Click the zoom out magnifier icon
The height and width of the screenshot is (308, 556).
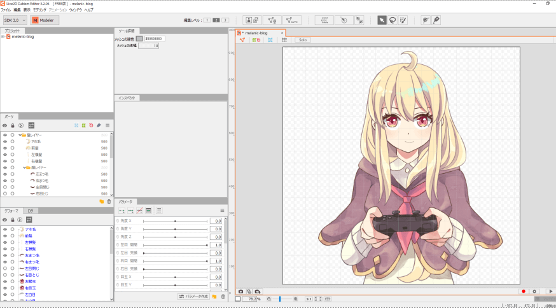tap(268, 299)
